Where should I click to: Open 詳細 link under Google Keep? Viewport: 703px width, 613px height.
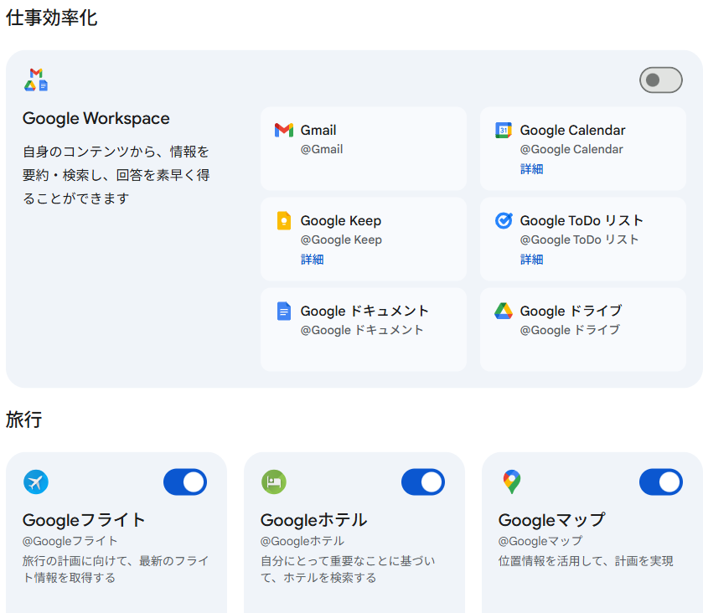click(x=312, y=260)
